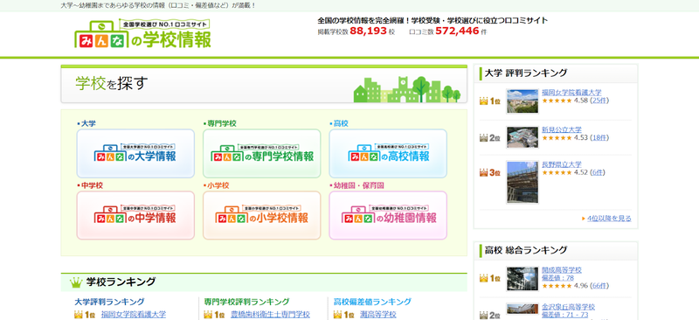
Task: Click the 高校 総合ランキング sidebar heading
Action: point(526,250)
